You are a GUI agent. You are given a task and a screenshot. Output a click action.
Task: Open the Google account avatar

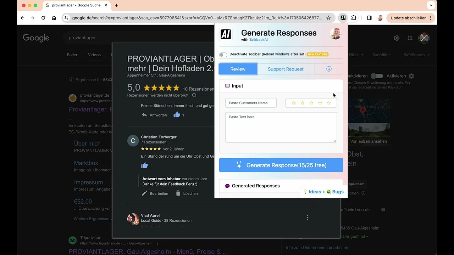click(424, 38)
